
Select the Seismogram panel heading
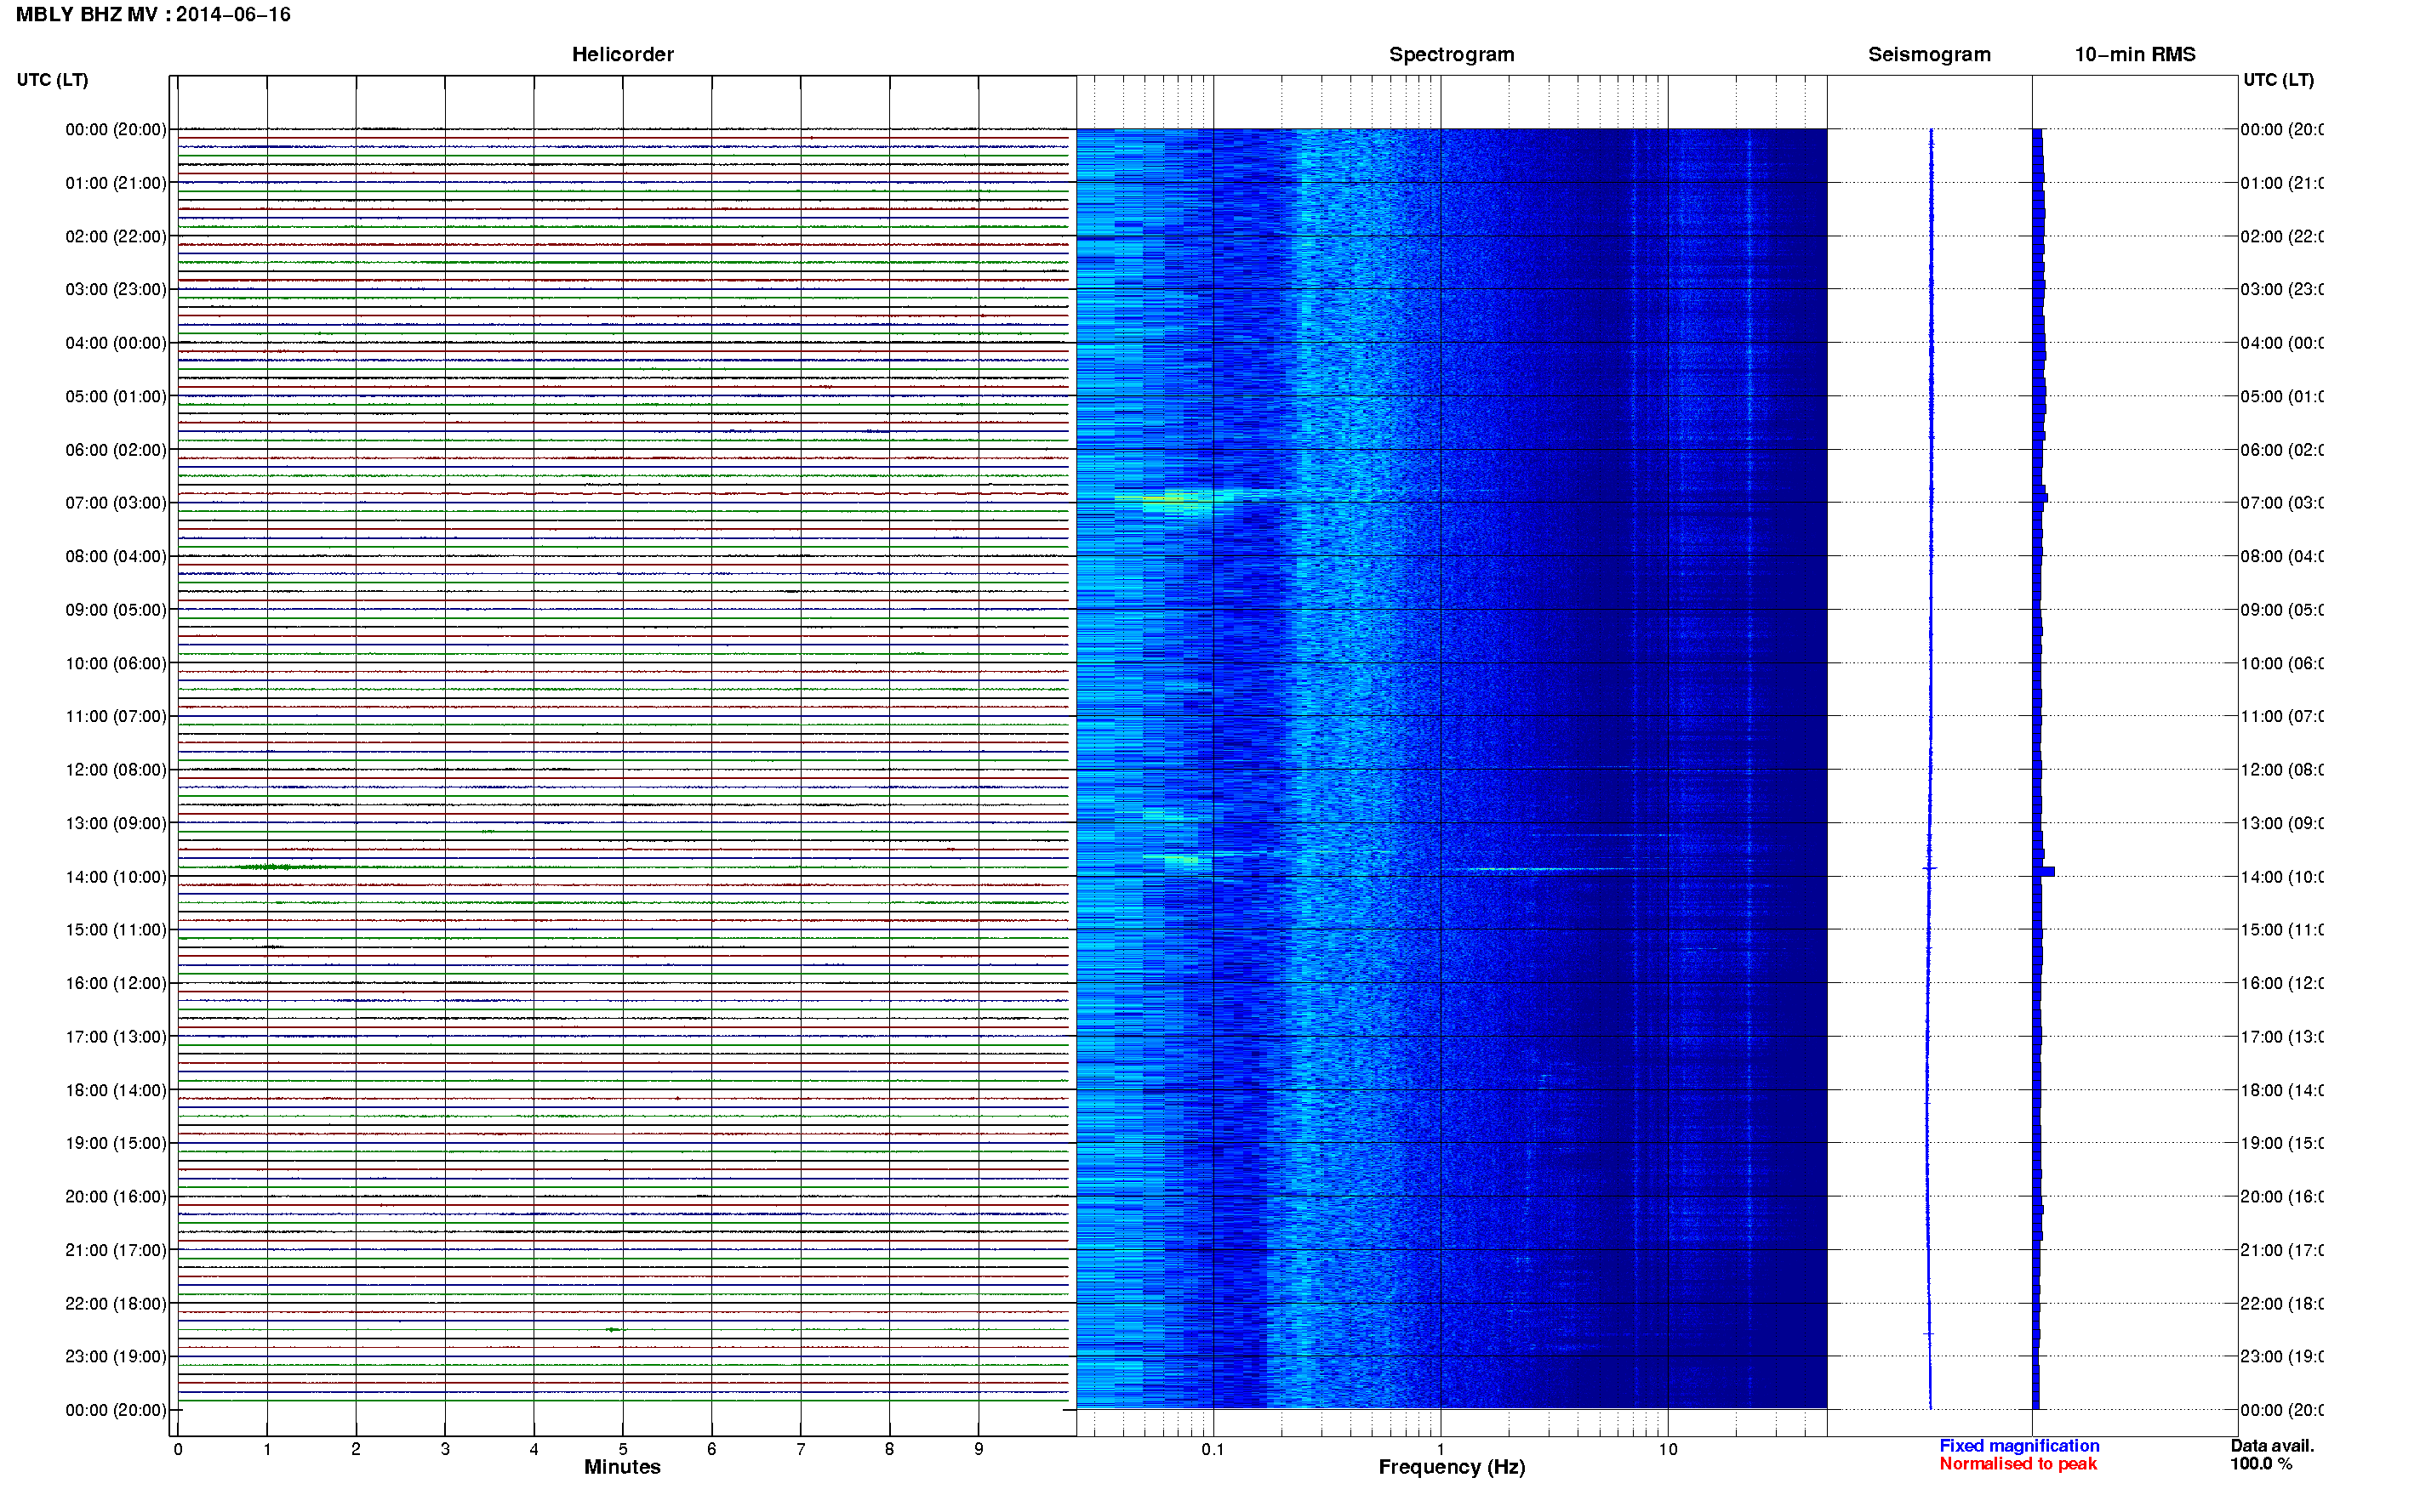[x=1929, y=55]
